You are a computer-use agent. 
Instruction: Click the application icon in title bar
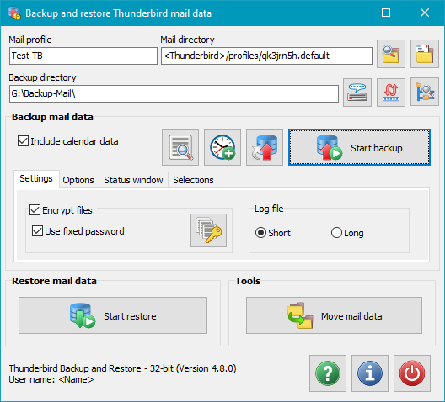(x=14, y=13)
